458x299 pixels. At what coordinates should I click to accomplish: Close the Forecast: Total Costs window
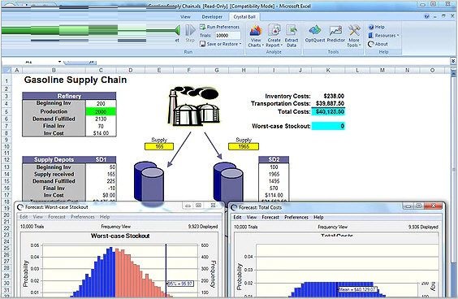(434, 206)
